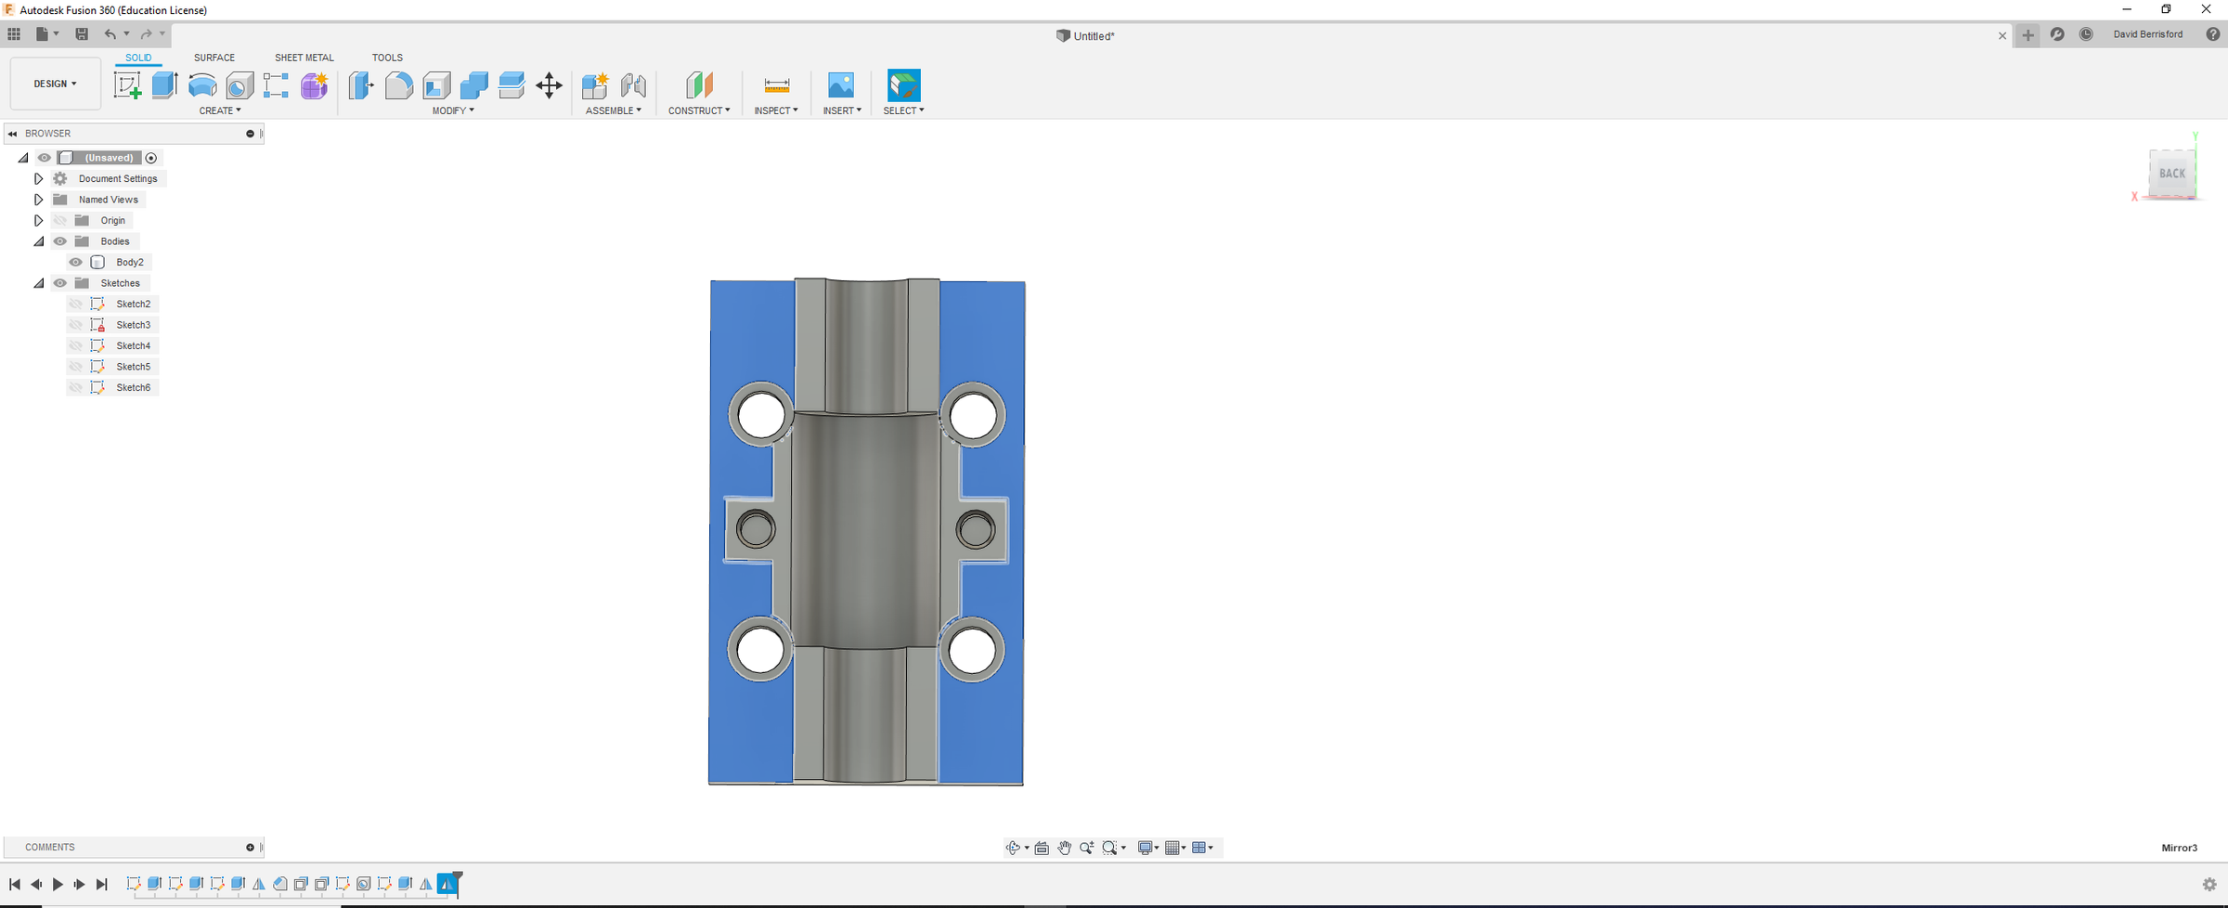Click the BACK face of ViewCube
The width and height of the screenshot is (2228, 908).
tap(2171, 173)
